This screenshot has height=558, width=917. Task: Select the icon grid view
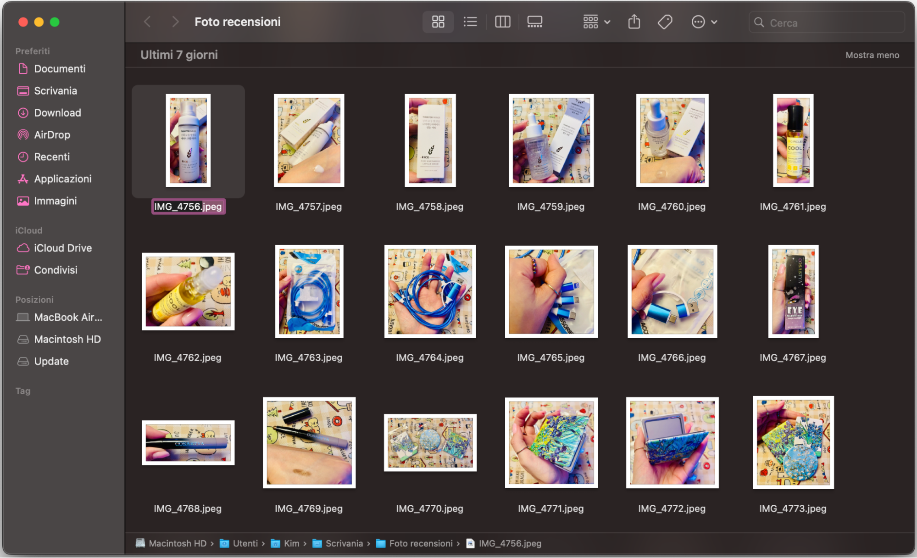coord(438,22)
